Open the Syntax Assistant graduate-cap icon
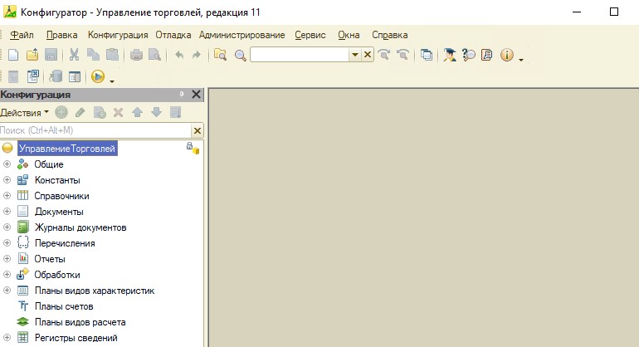This screenshot has width=639, height=347. tap(450, 55)
